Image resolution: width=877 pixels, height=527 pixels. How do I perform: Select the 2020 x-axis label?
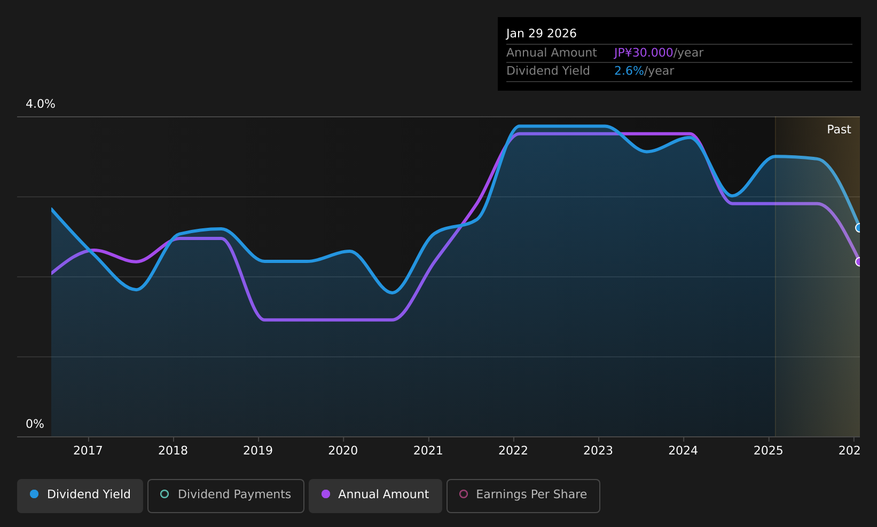coord(343,451)
